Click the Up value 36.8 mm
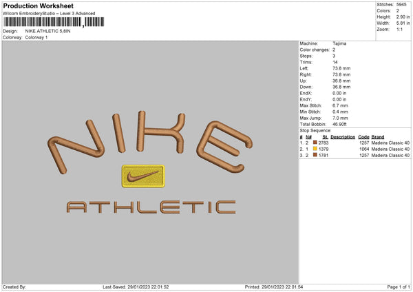This screenshot has width=413, height=292. [x=341, y=81]
